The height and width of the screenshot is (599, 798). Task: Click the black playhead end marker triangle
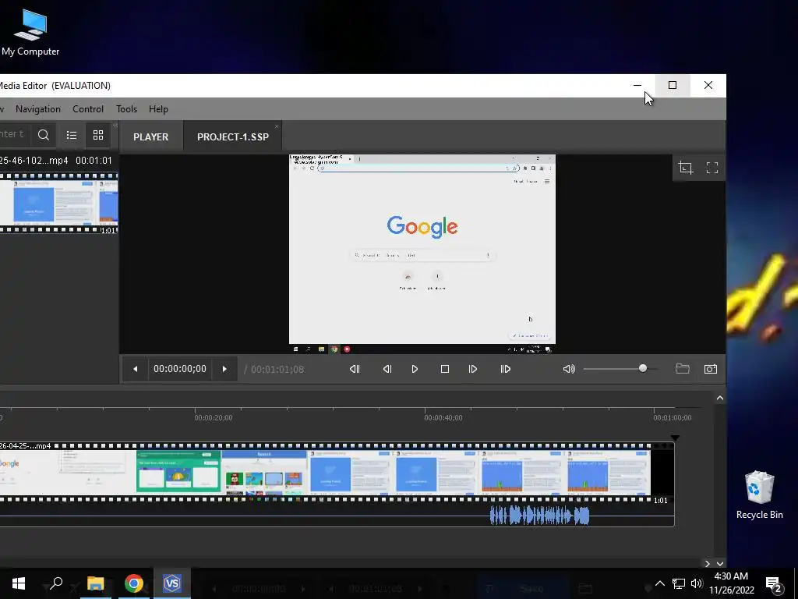point(675,438)
